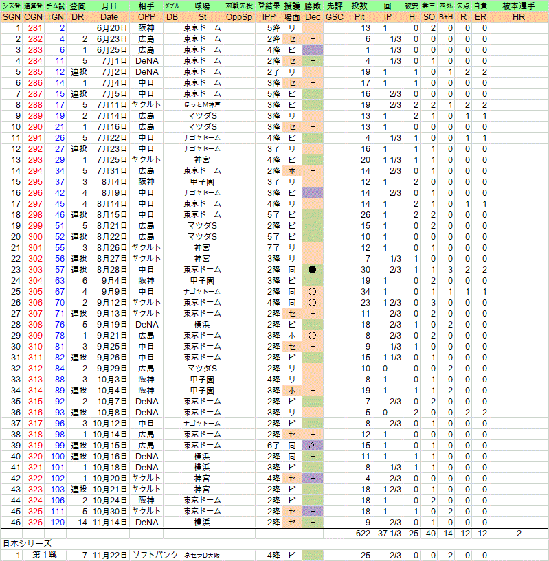This screenshot has width=549, height=561.
Task: Click the date cell 10月30日
Action: (109, 512)
